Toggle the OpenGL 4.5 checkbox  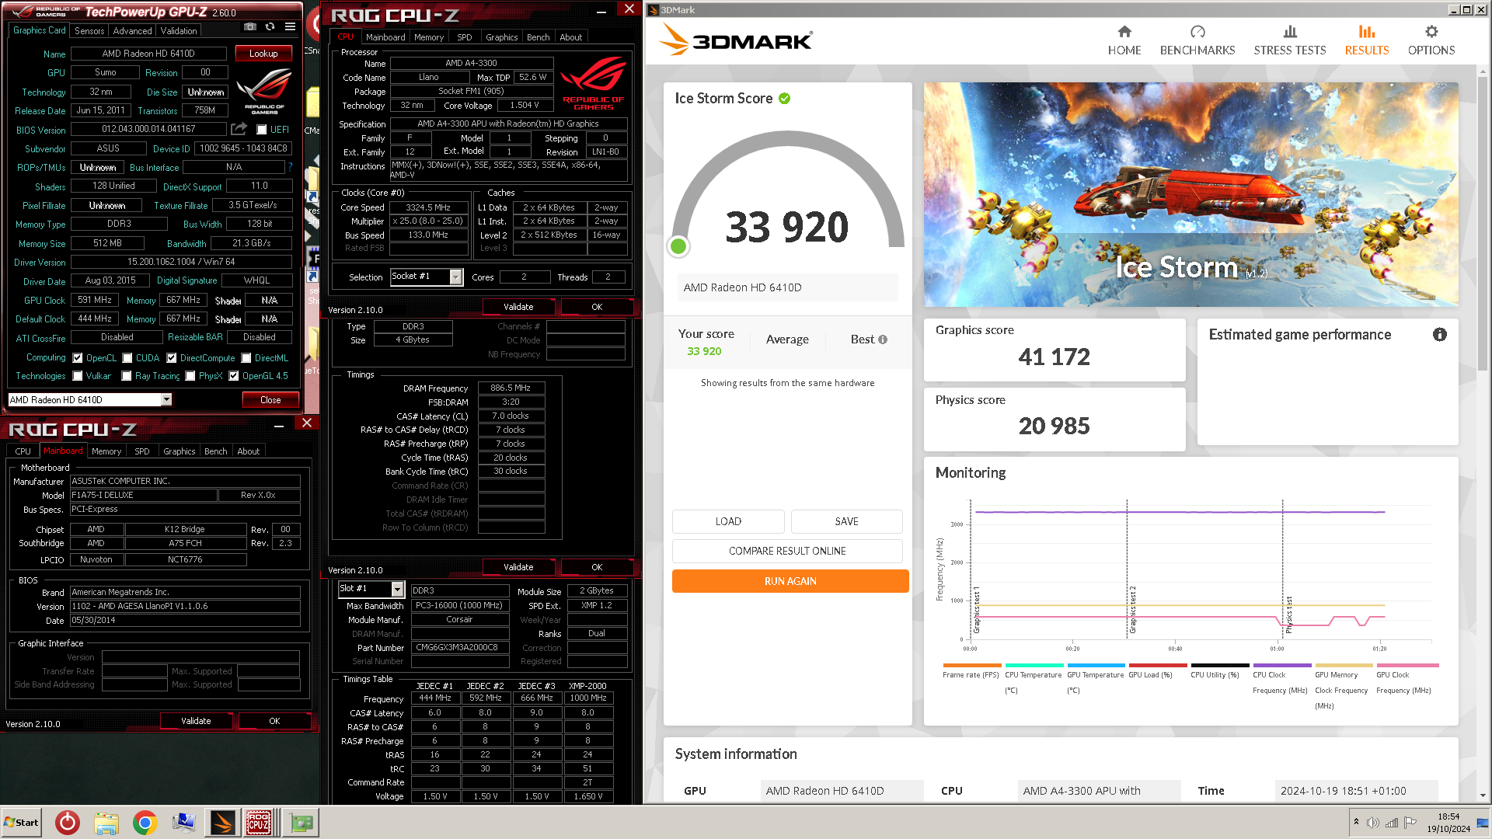coord(234,376)
